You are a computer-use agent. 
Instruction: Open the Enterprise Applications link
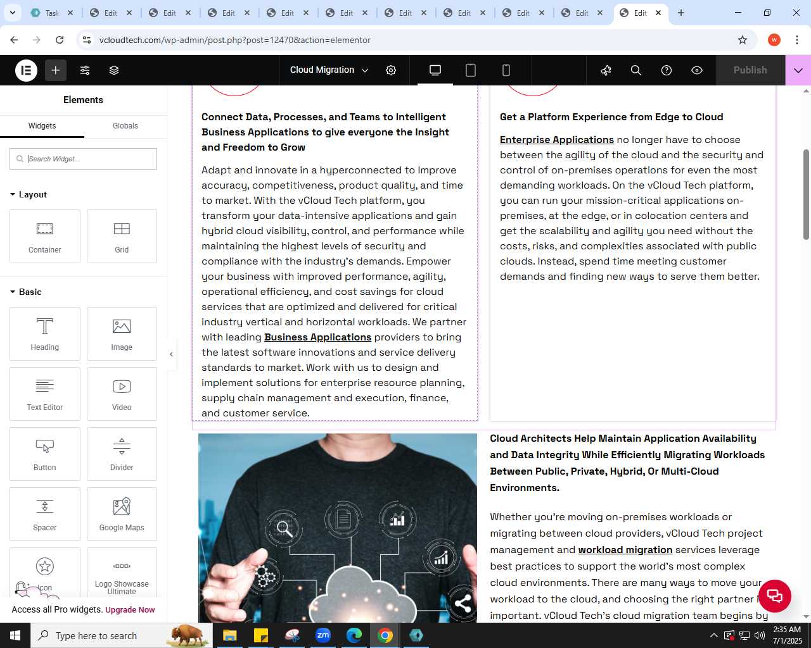click(x=556, y=140)
